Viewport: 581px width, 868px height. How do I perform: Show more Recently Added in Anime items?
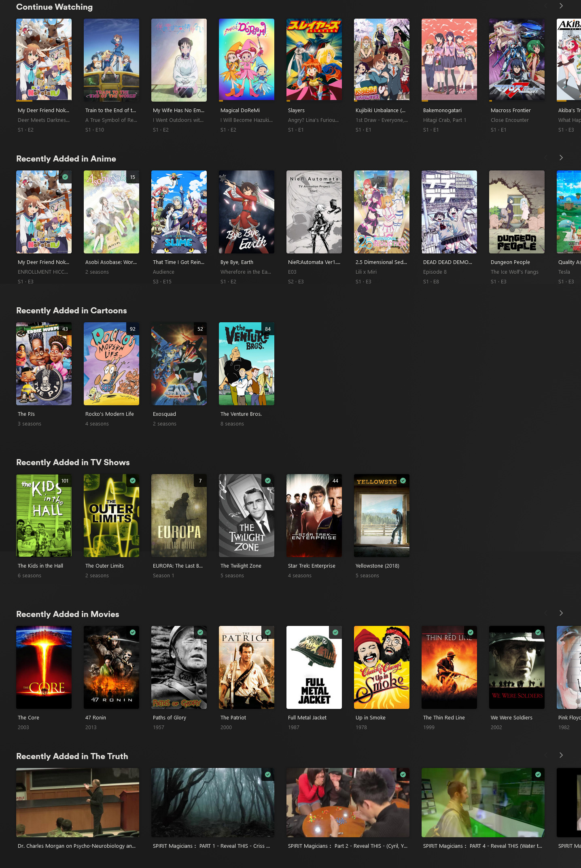[561, 158]
